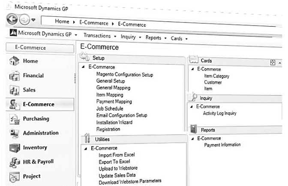
Task: Click the Sales icon in sidebar
Action: (14, 90)
